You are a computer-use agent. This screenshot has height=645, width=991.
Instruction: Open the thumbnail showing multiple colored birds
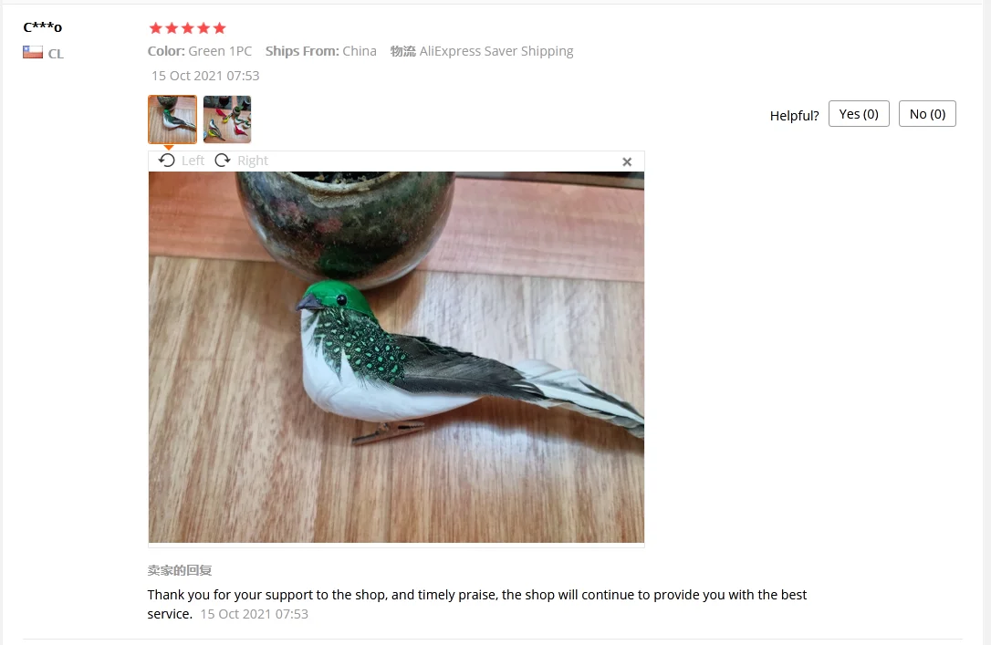(x=227, y=120)
